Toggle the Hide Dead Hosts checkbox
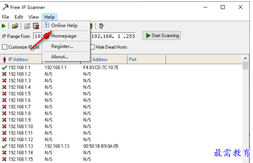253x163 pixels. (92, 47)
